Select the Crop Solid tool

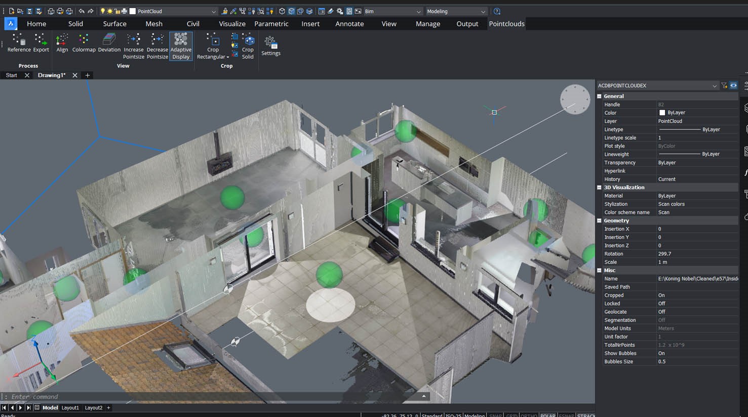click(247, 44)
